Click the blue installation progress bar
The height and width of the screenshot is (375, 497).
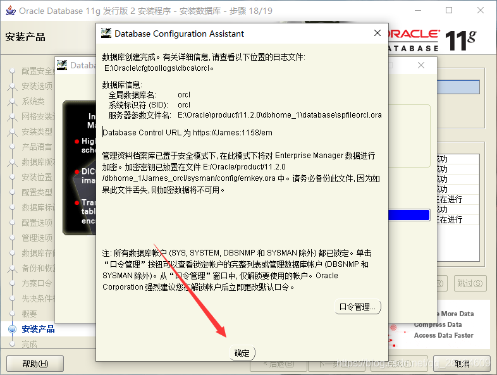pyautogui.click(x=409, y=215)
